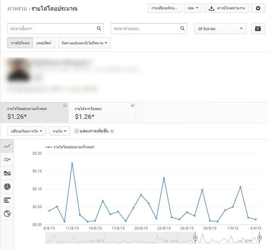Grab the left timeline range slider handle

coord(195,238)
